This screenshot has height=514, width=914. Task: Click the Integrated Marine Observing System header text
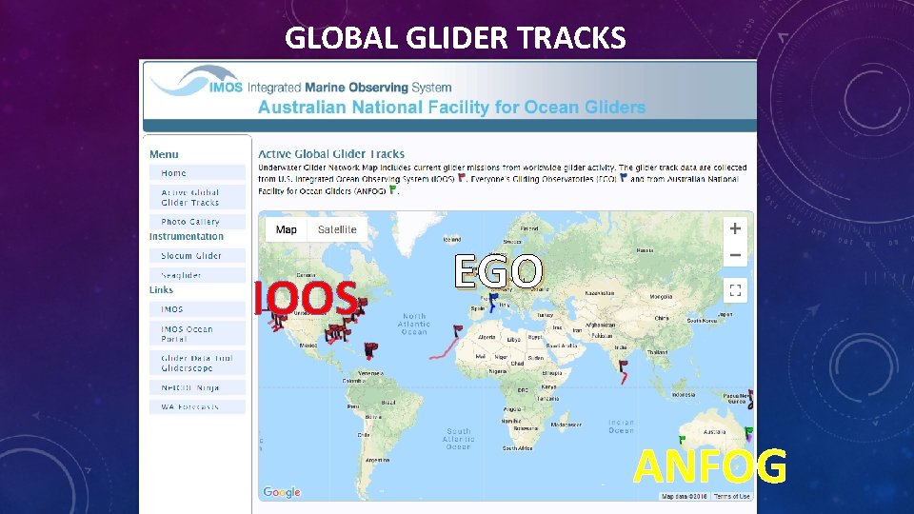(x=349, y=88)
